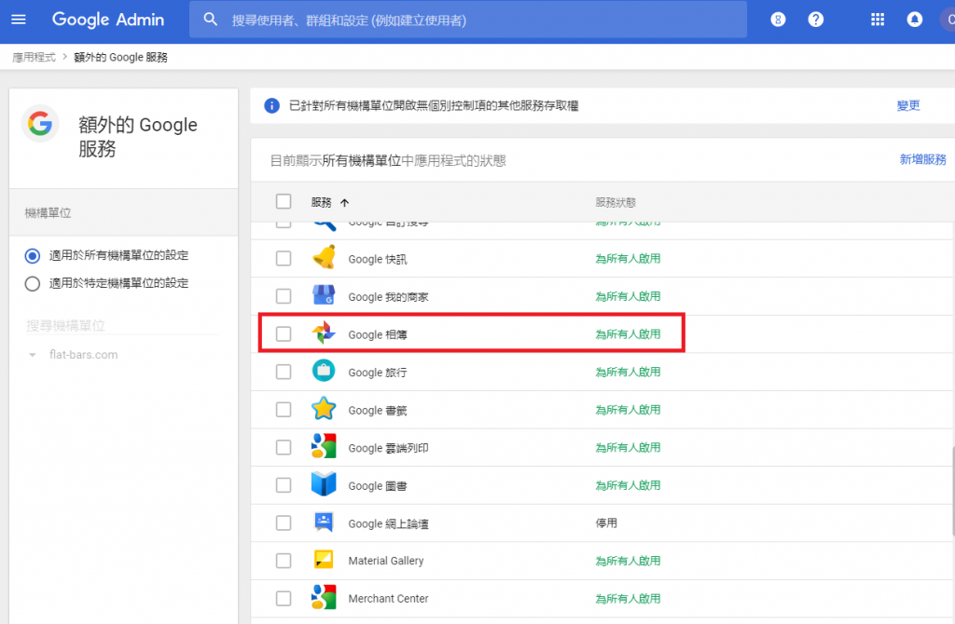The width and height of the screenshot is (955, 624).
Task: Open the Google 相簿 service name
Action: [x=378, y=334]
